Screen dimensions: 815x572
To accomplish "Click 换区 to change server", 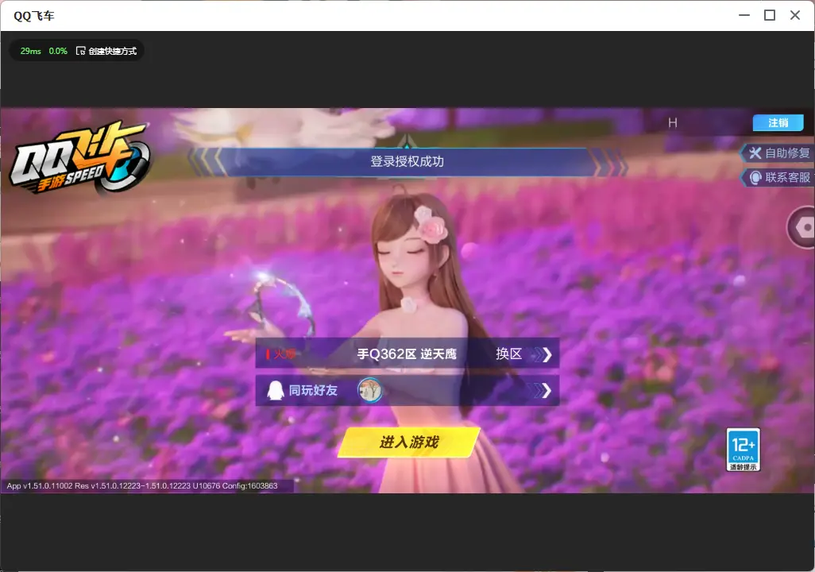I will click(x=509, y=354).
